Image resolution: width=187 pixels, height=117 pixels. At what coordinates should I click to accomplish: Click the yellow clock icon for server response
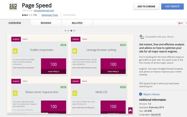point(15,93)
